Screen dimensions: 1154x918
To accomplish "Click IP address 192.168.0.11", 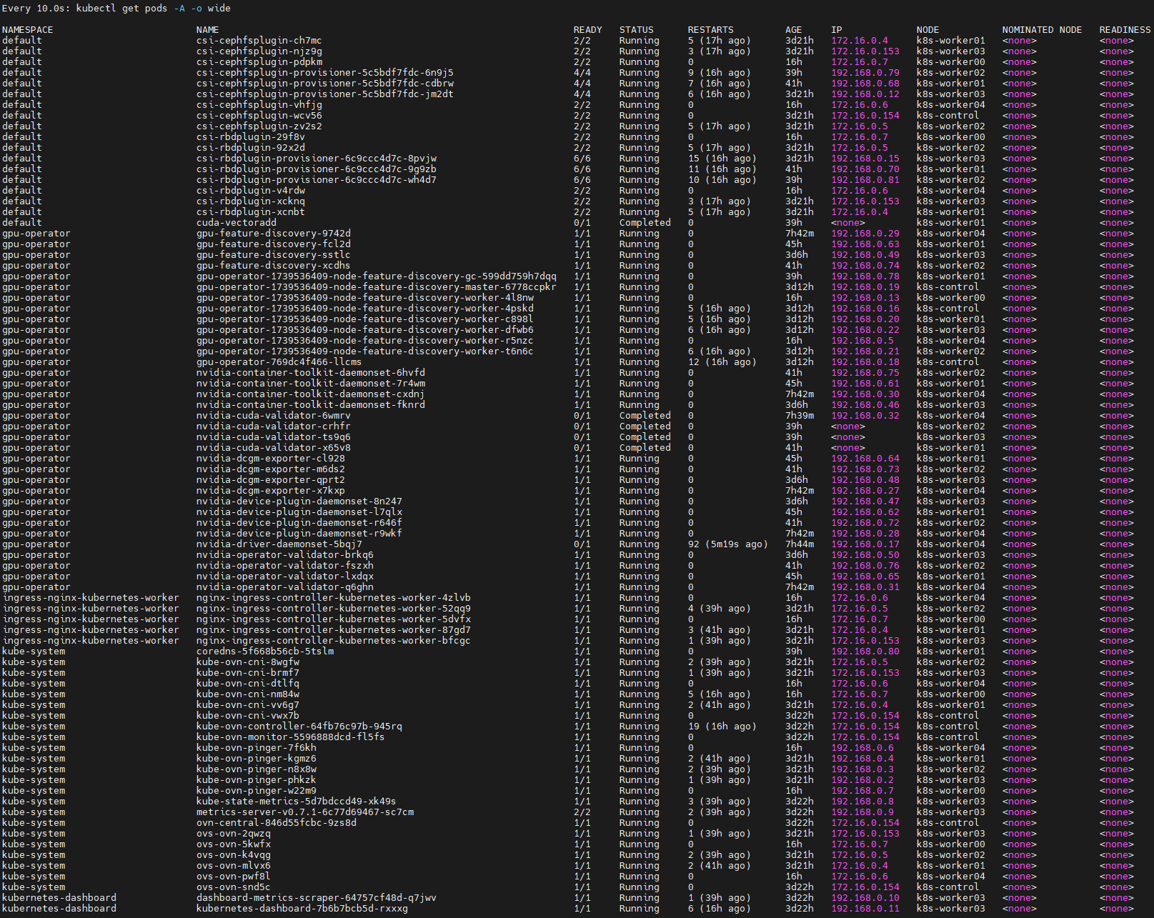I will pyautogui.click(x=865, y=909).
